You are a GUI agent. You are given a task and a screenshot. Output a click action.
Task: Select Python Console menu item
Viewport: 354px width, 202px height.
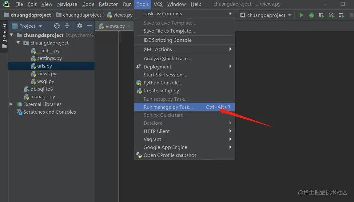(x=185, y=83)
